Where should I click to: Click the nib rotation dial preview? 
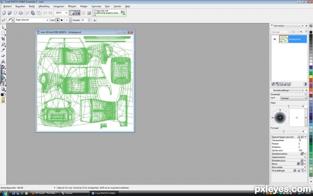point(280,118)
